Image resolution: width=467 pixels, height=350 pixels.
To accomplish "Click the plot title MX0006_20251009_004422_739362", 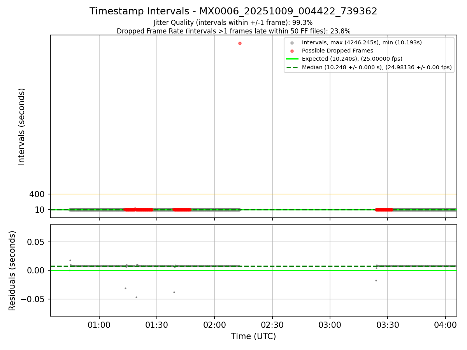I will click(x=233, y=11).
